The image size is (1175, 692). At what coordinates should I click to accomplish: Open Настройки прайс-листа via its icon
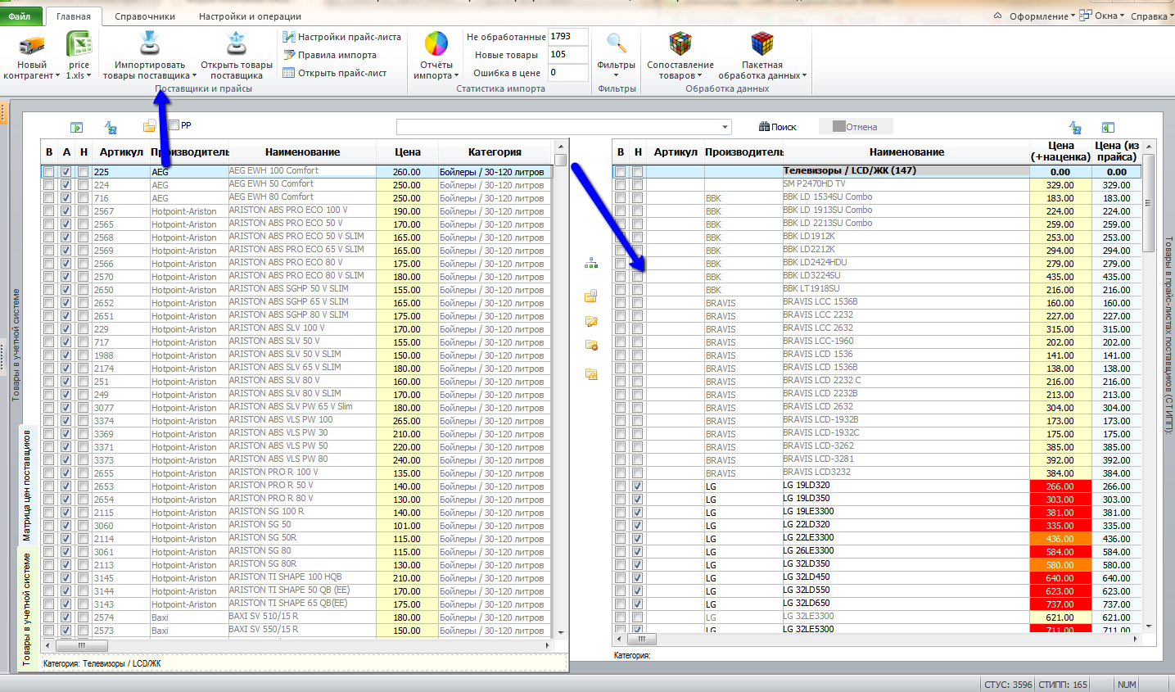pyautogui.click(x=288, y=37)
